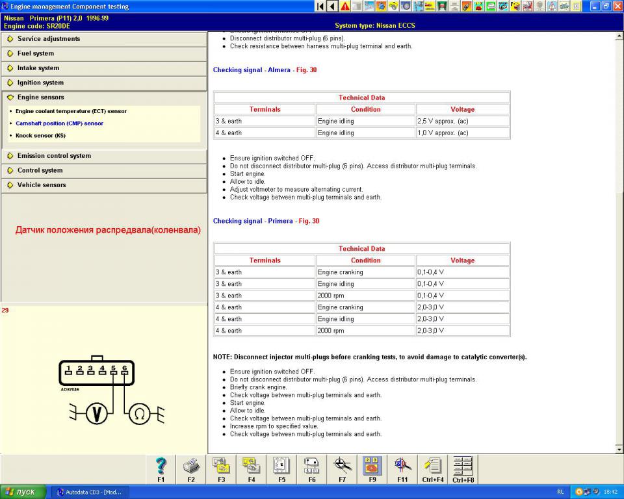Screen dimensions: 624x499
Task: Click the green vehicle lift toolbar icon
Action: [442, 6]
